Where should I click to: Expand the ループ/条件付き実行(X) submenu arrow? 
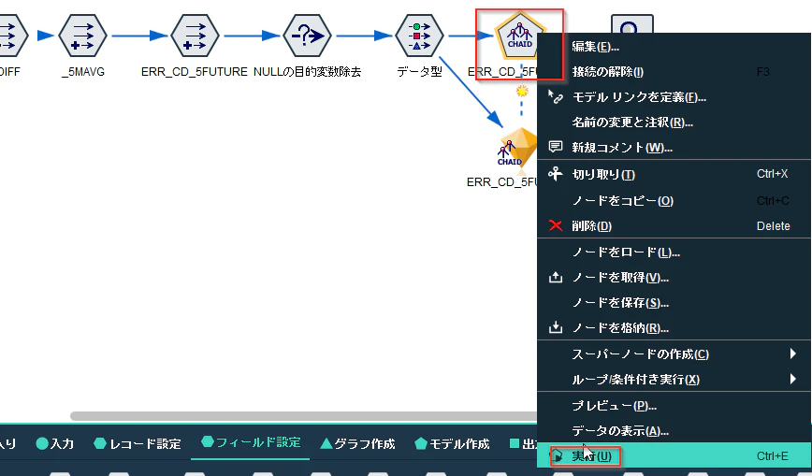pos(793,379)
